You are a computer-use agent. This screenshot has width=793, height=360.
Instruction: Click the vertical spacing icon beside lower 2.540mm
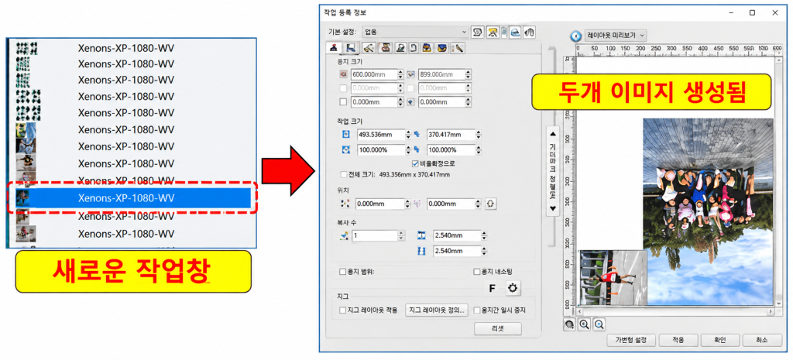click(422, 251)
